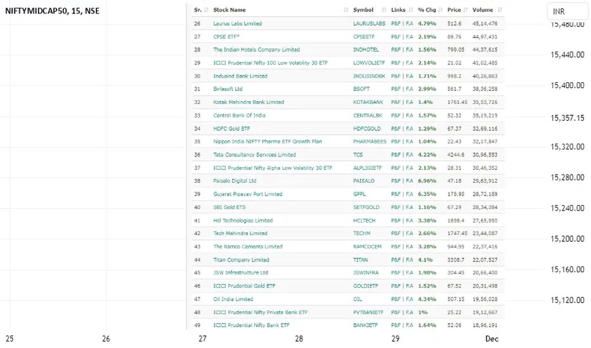
Task: Open Gujarat Pipavav Port Limited link
Action: [248, 194]
